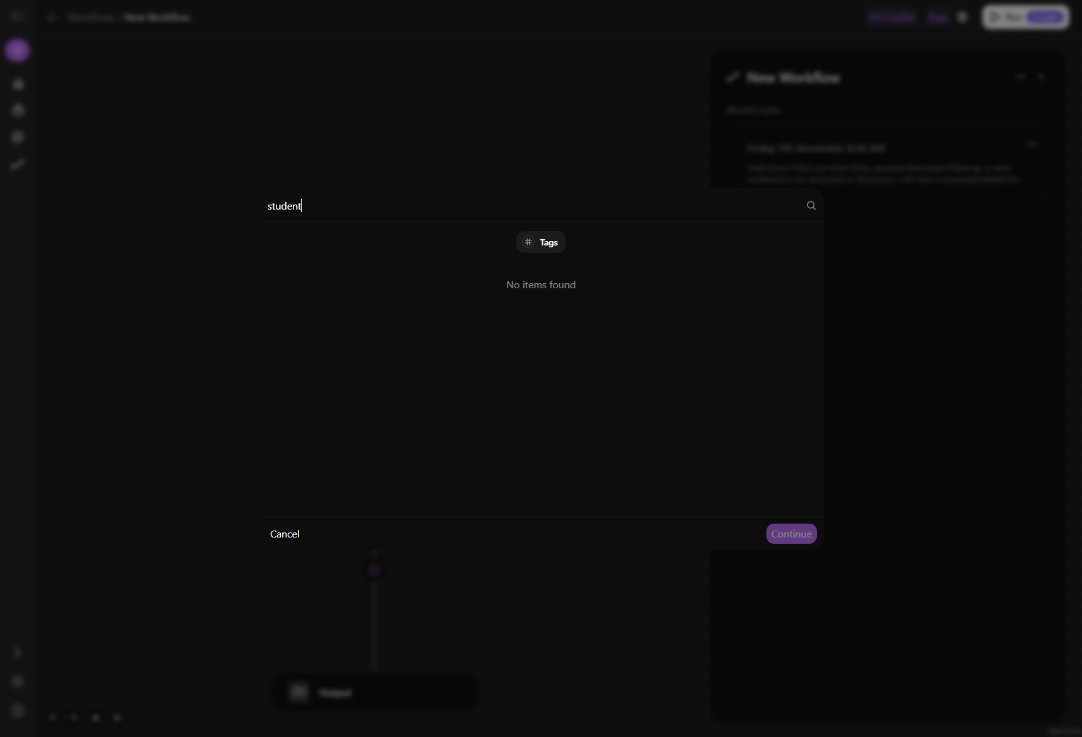This screenshot has width=1082, height=737.
Task: Open the Workflows breadcrumb link
Action: [91, 18]
